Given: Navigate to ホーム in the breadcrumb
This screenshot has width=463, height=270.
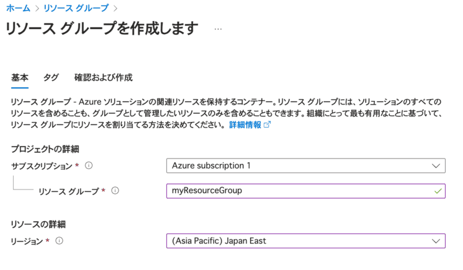Looking at the screenshot, I should (18, 8).
